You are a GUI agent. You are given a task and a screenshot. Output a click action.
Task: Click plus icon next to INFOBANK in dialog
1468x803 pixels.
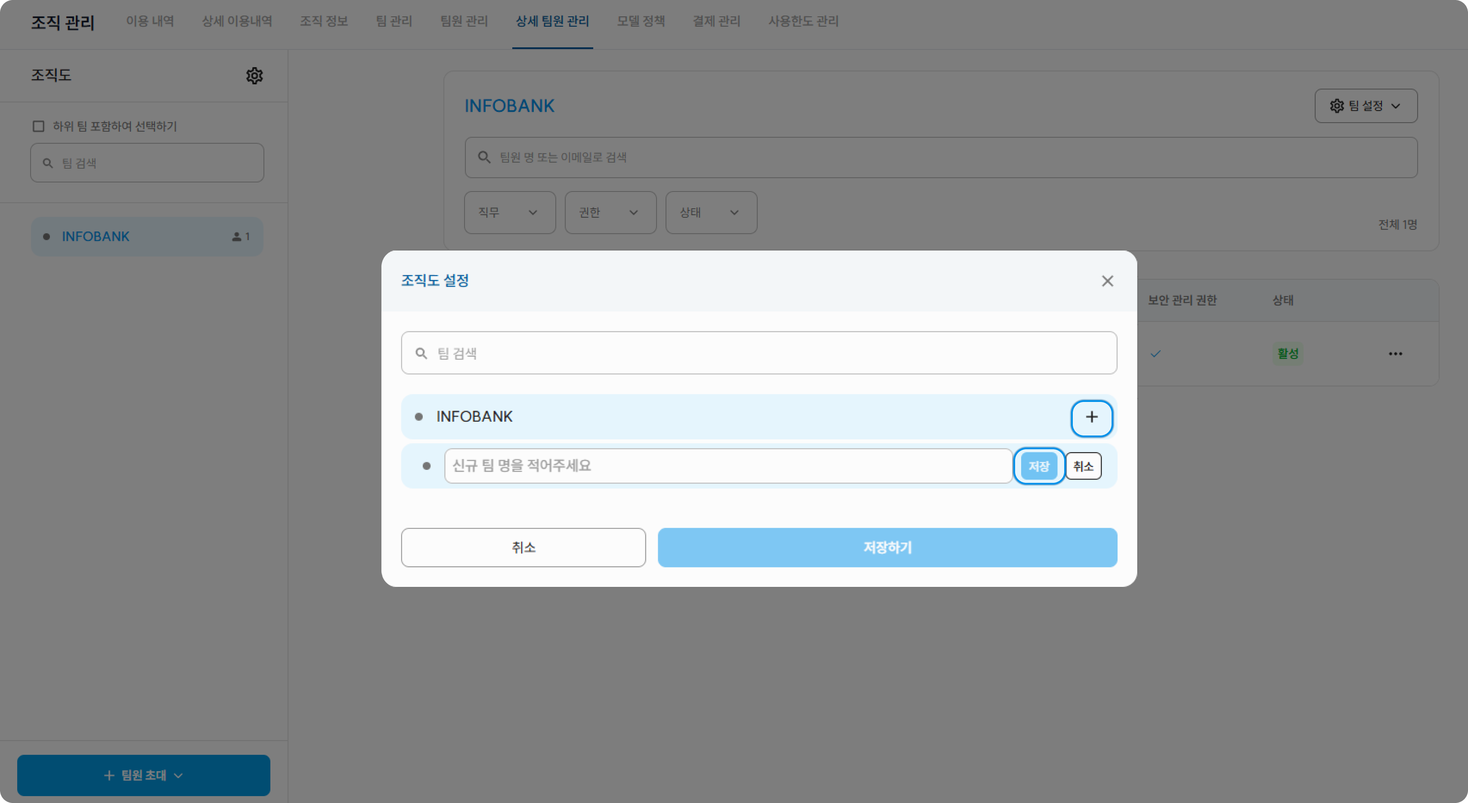coord(1091,417)
